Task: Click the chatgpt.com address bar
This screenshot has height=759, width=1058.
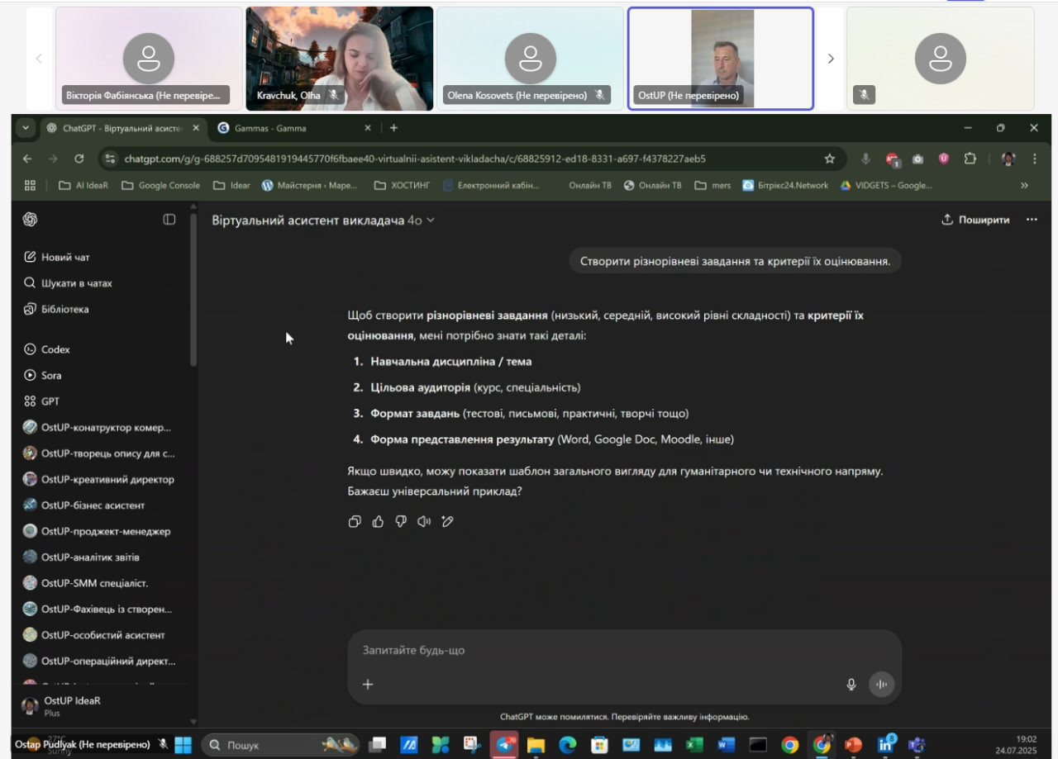Action: (470, 159)
